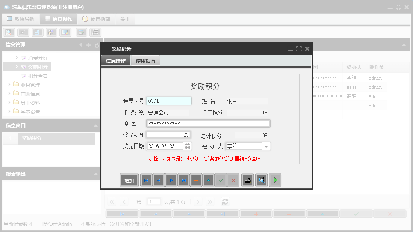Open the print preview icon in the dialog
This screenshot has height=232, width=413.
(x=261, y=180)
